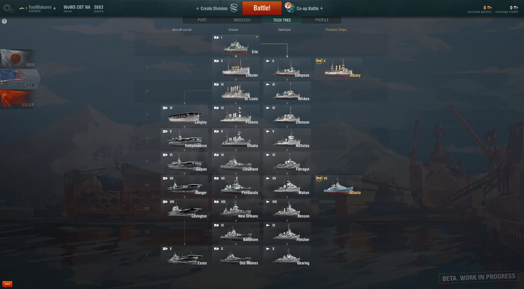The width and height of the screenshot is (524, 289).
Task: Open the PORT tab
Action: pyautogui.click(x=202, y=20)
